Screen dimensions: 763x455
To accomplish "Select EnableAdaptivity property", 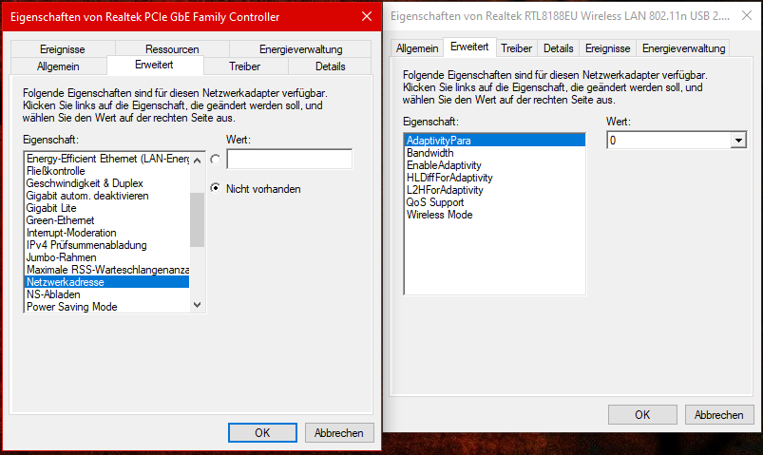I will 495,165.
